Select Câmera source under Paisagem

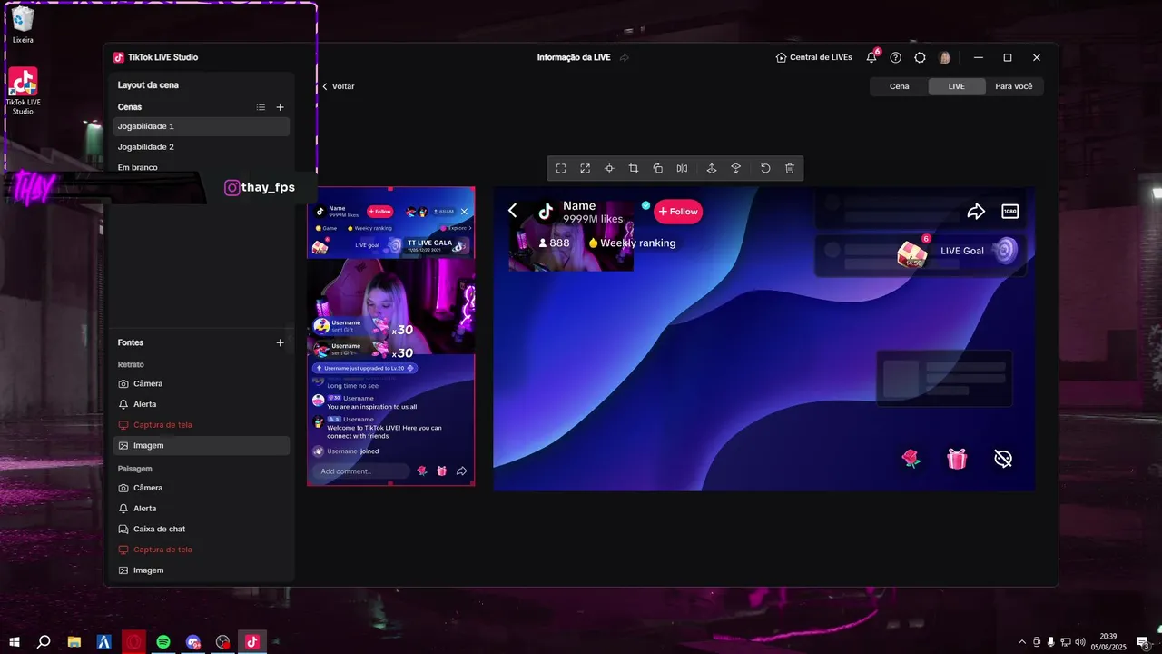[x=202, y=488]
